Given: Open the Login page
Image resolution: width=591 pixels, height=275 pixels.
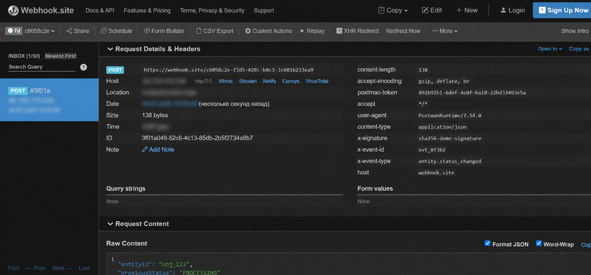Looking at the screenshot, I should (512, 10).
